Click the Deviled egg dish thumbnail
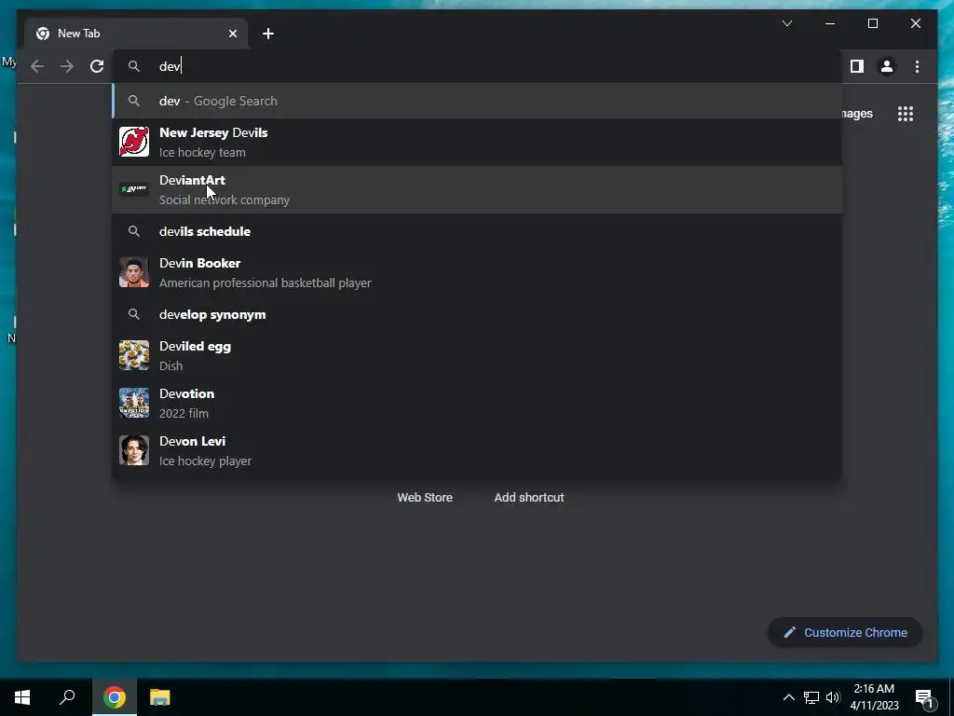954x716 pixels. click(134, 355)
